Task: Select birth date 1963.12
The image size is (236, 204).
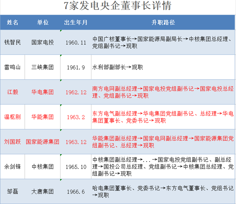Action: 76,142
